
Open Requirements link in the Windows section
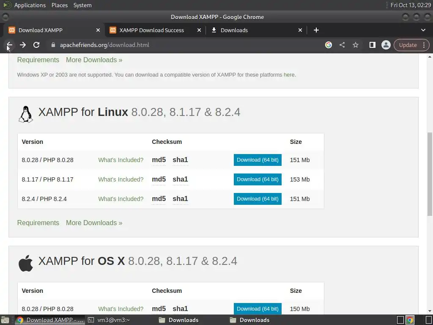38,60
